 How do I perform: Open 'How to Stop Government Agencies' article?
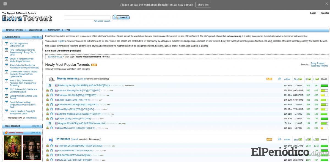click(23, 83)
